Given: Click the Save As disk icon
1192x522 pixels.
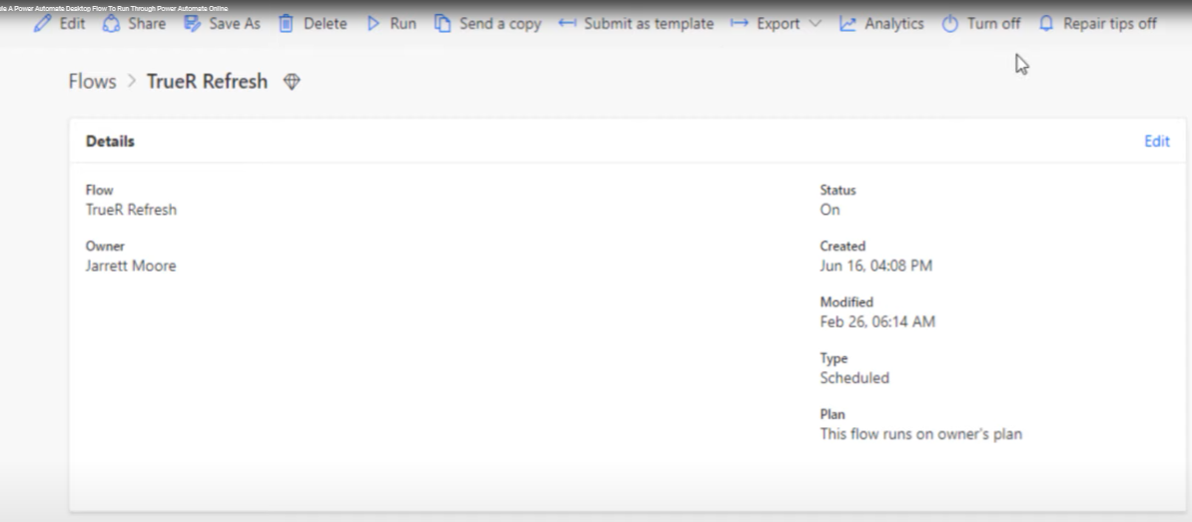Looking at the screenshot, I should pyautogui.click(x=193, y=24).
